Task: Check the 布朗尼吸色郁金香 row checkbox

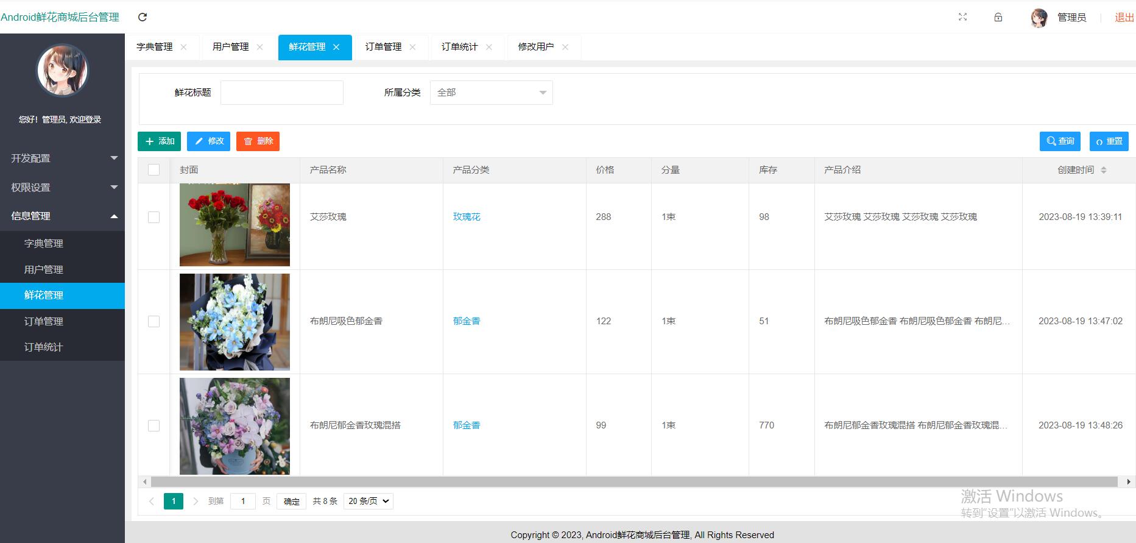Action: coord(154,322)
